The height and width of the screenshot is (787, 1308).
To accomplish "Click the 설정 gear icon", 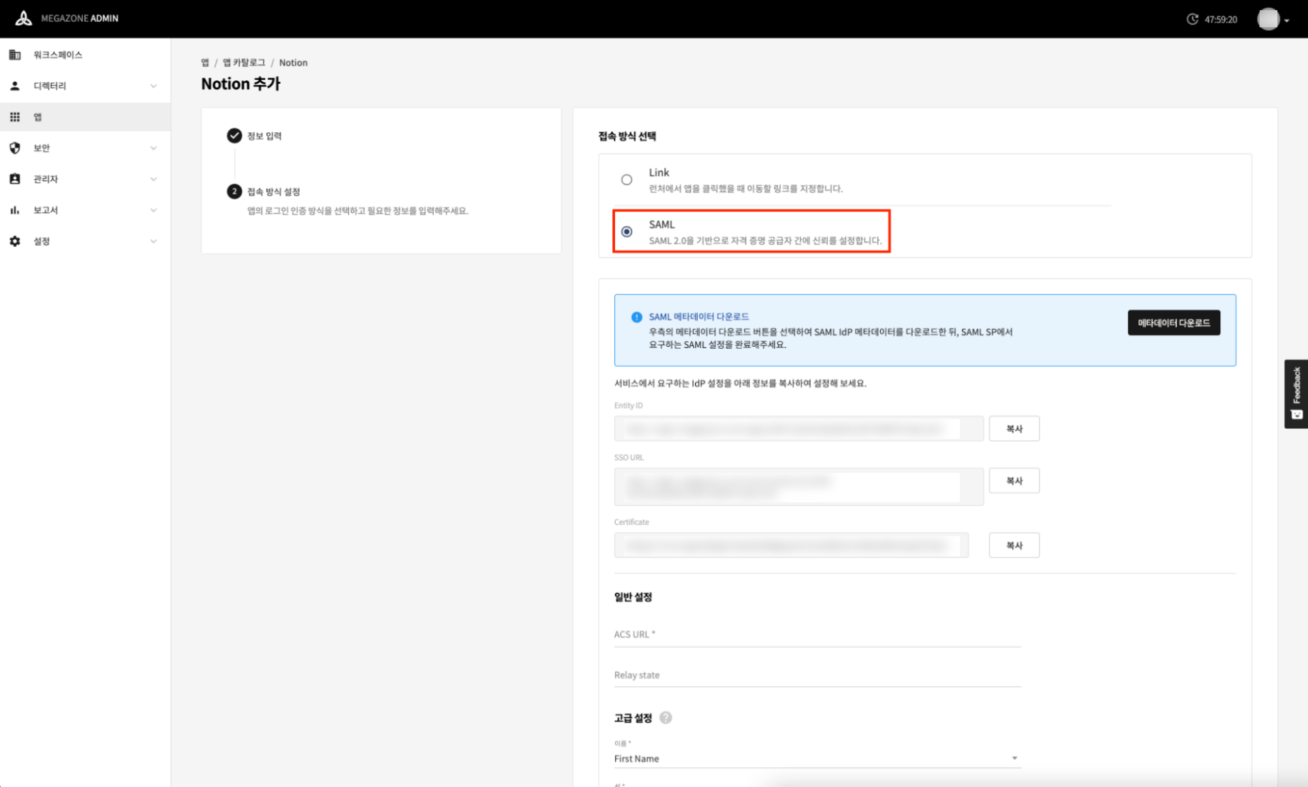I will point(14,241).
